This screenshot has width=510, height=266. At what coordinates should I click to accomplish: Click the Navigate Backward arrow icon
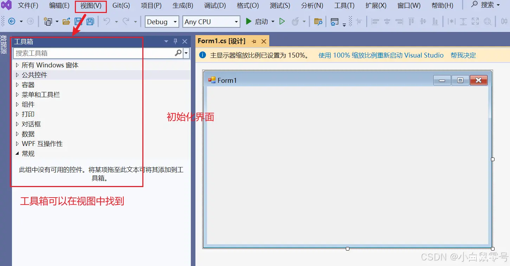12,21
